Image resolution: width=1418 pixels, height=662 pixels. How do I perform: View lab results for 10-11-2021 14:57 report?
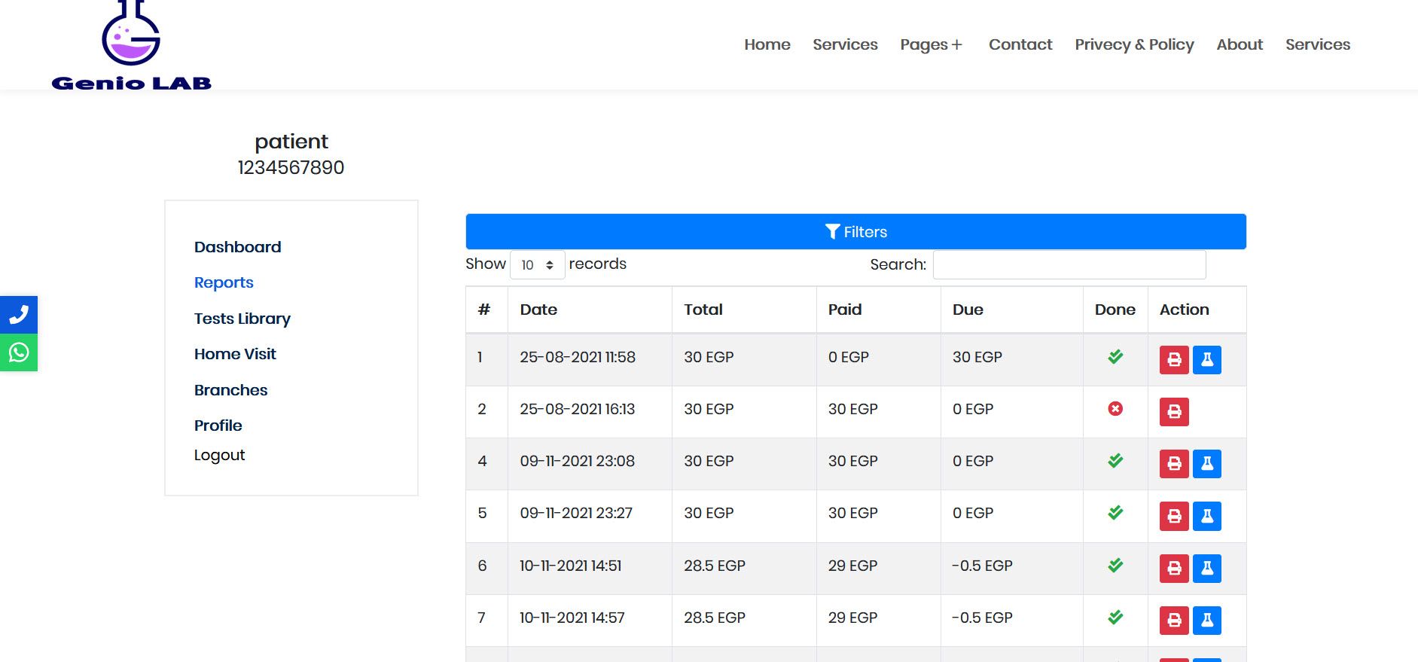tap(1207, 621)
